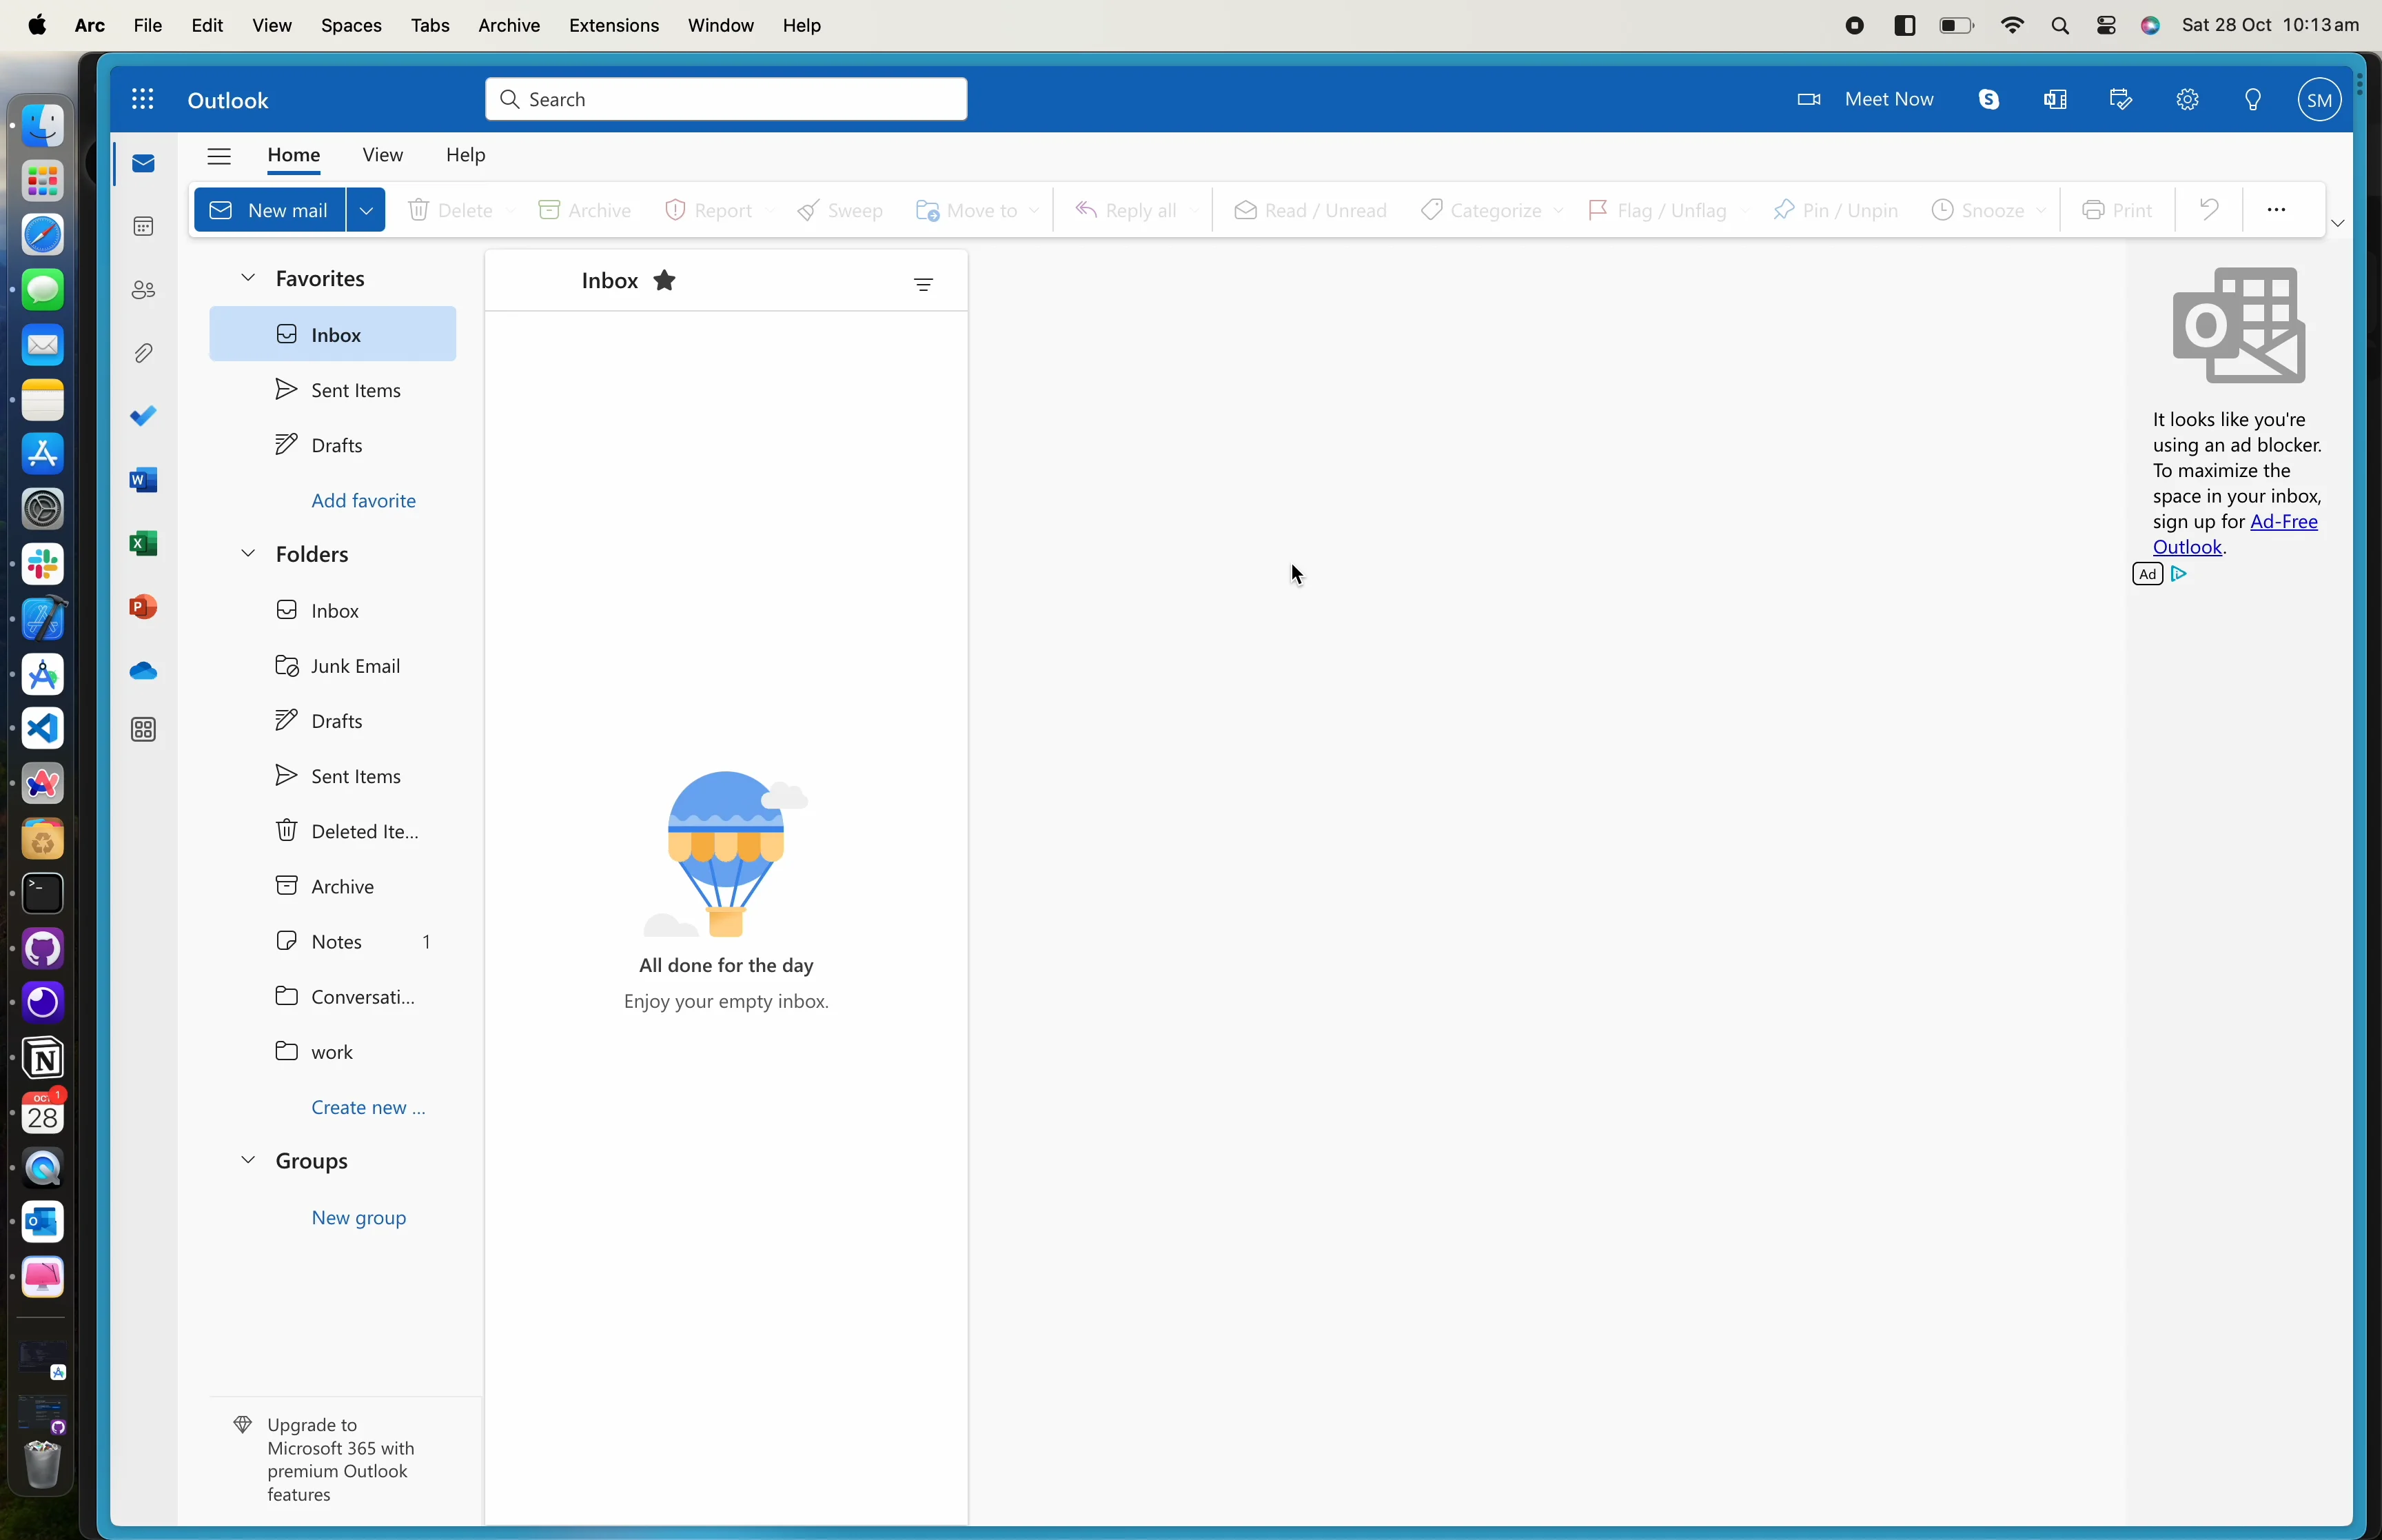Click the Filter icon in Inbox header
This screenshot has height=1540, width=2382.
coord(924,285)
